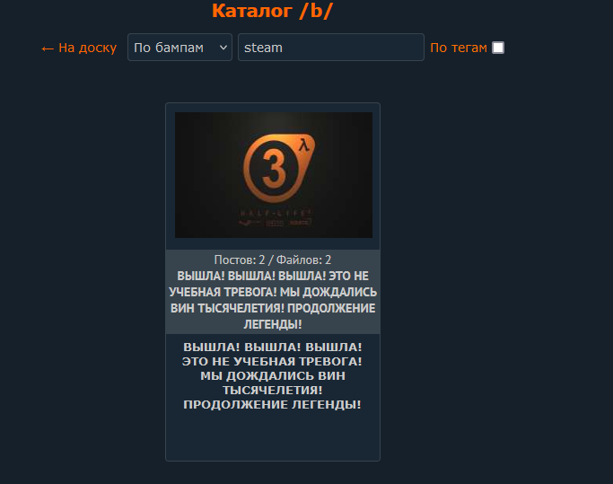This screenshot has width=613, height=484.
Task: Click the chevron arrow in sort box
Action: click(x=223, y=48)
